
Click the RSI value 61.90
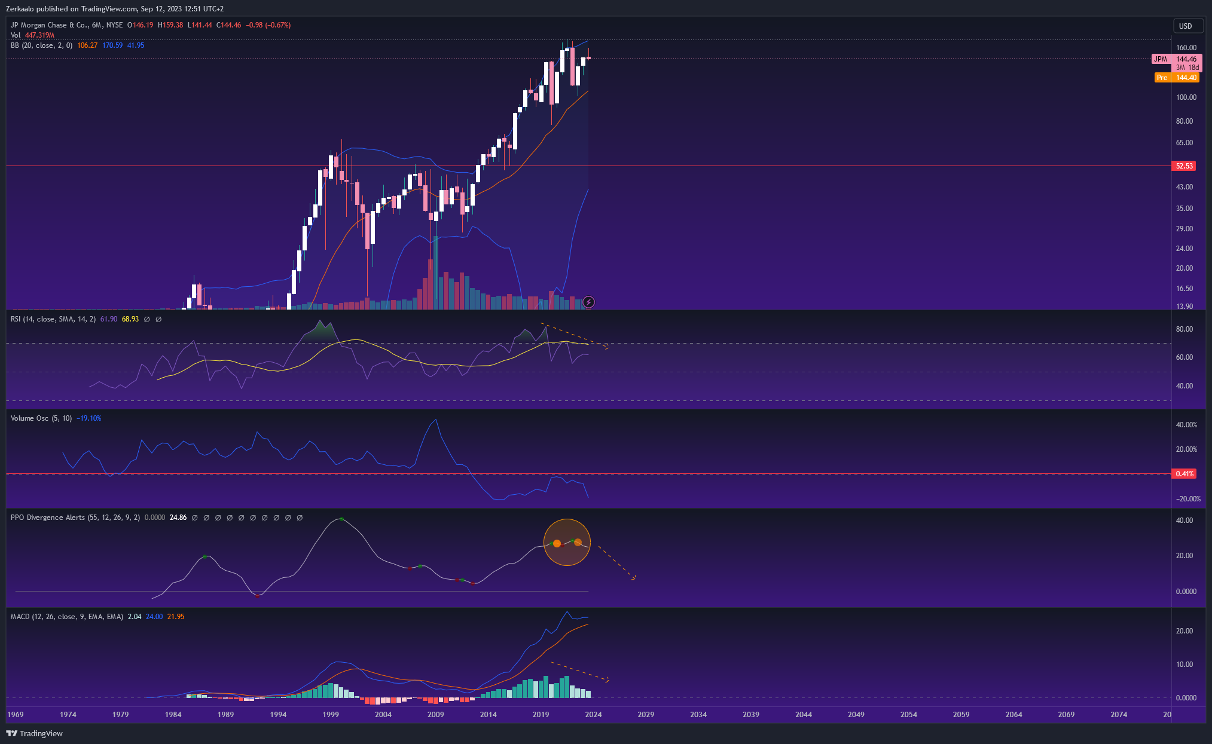109,319
